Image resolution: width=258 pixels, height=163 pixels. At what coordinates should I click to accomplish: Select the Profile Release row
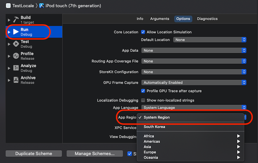coord(34,56)
